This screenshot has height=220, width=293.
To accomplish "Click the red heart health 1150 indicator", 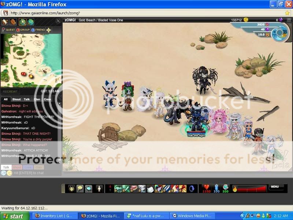I will (207, 188).
